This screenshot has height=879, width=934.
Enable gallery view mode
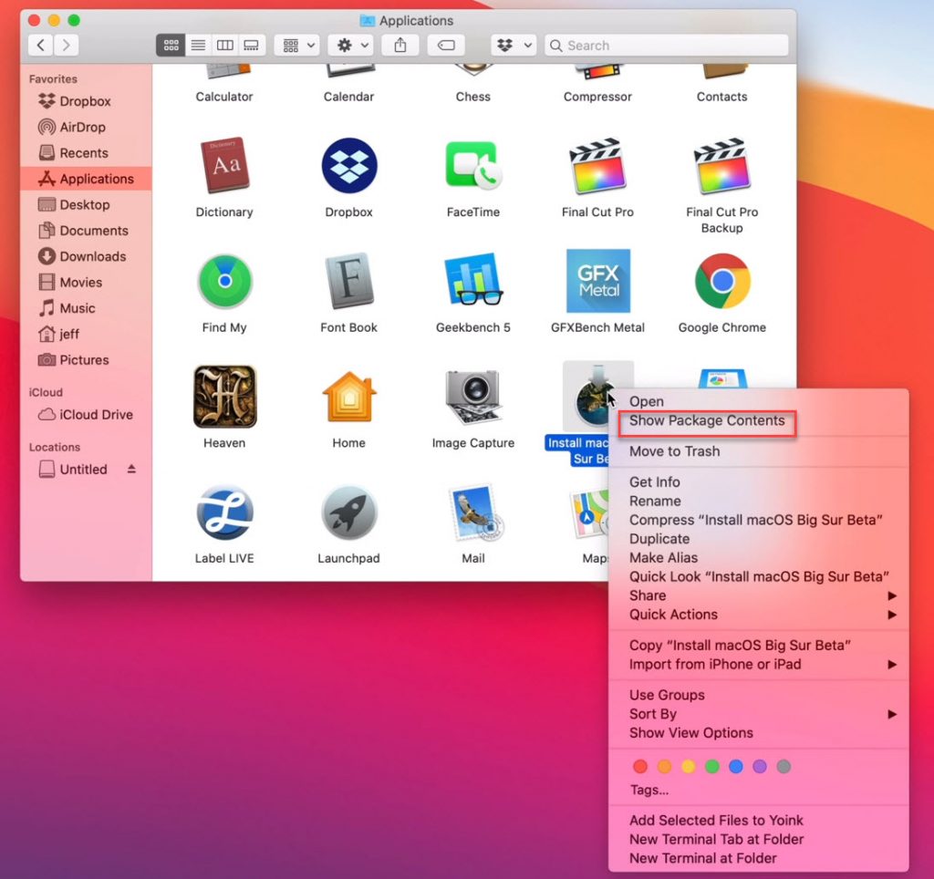252,45
